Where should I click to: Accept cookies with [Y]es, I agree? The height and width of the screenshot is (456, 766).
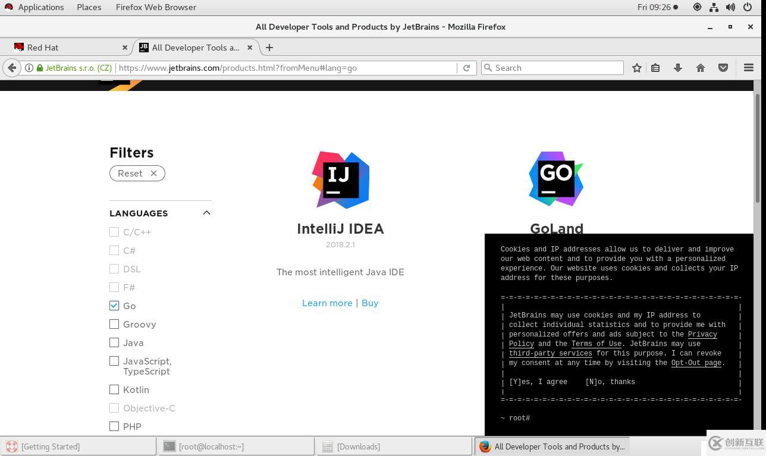(538, 382)
